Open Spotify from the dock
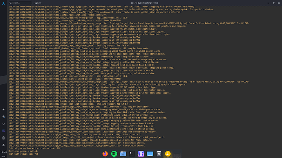The image size is (282, 158). click(114, 154)
